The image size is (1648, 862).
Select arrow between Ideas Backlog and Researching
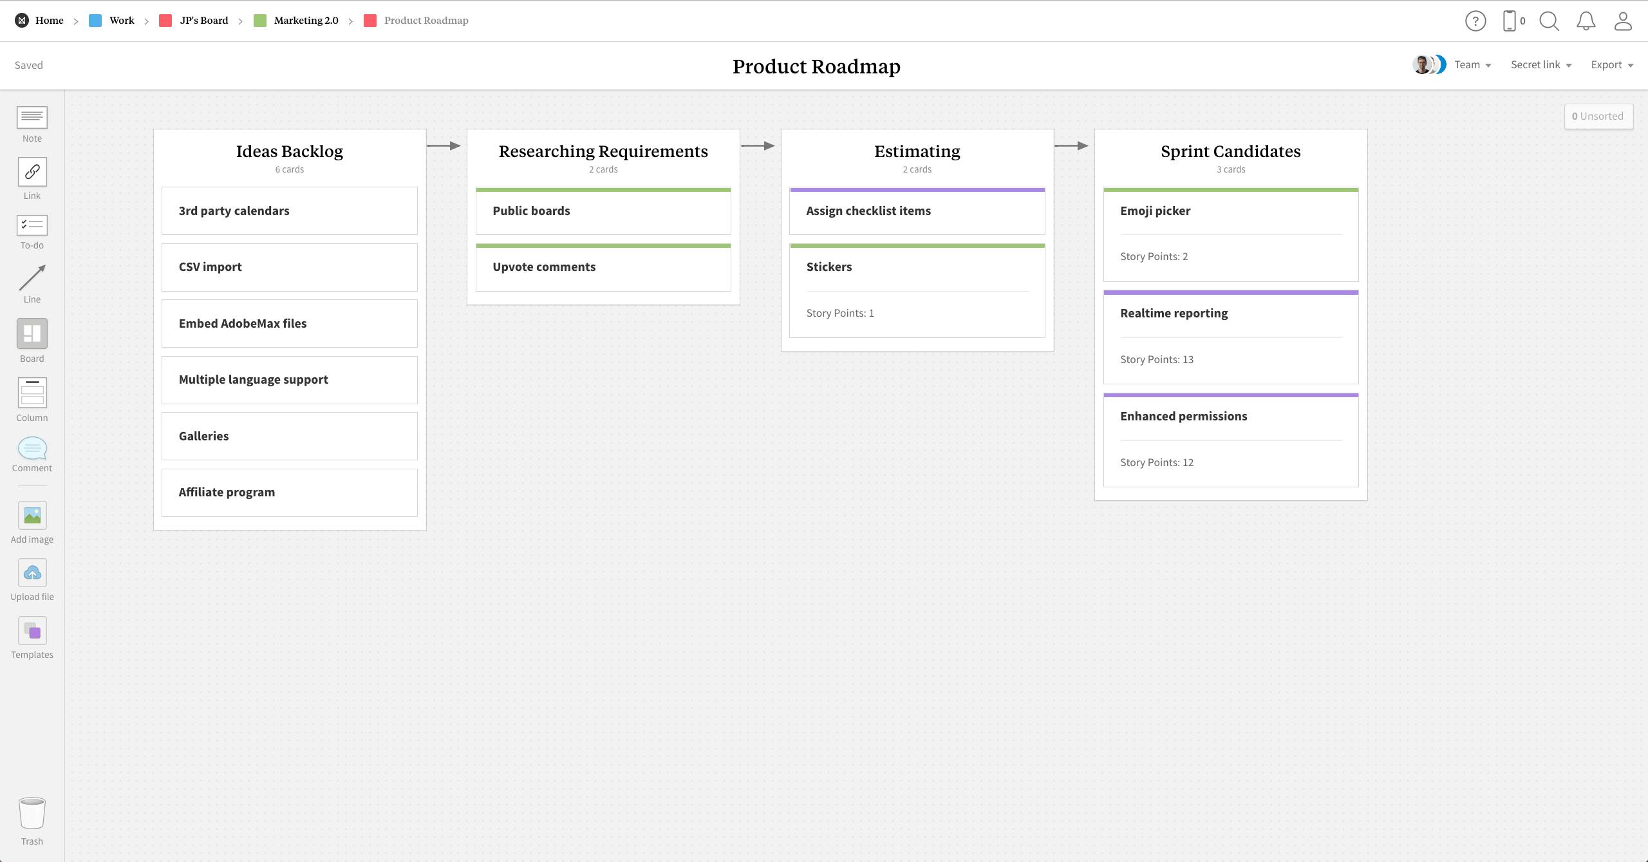pyautogui.click(x=444, y=145)
